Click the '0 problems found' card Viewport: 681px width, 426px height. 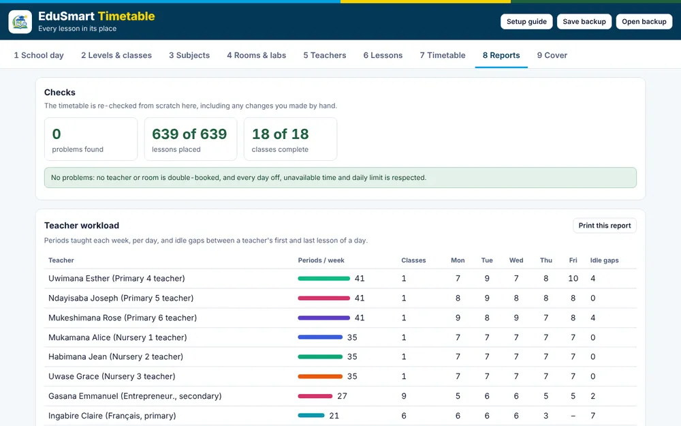[91, 139]
